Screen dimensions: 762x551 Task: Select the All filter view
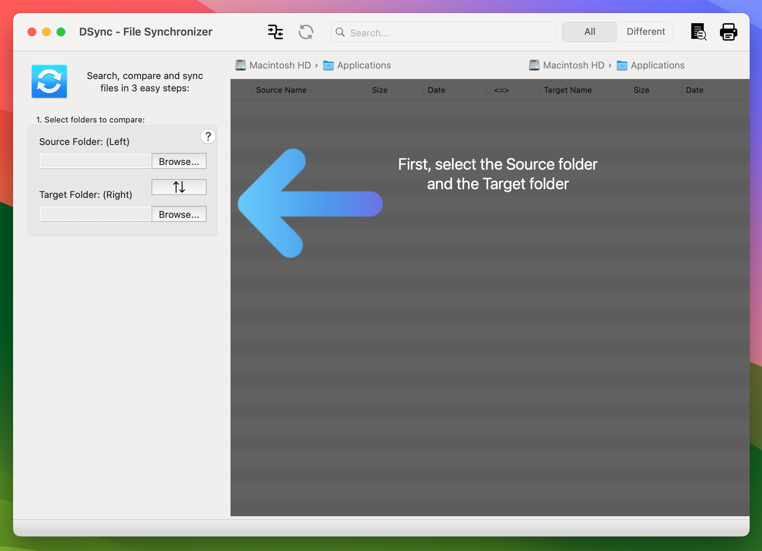coord(589,32)
